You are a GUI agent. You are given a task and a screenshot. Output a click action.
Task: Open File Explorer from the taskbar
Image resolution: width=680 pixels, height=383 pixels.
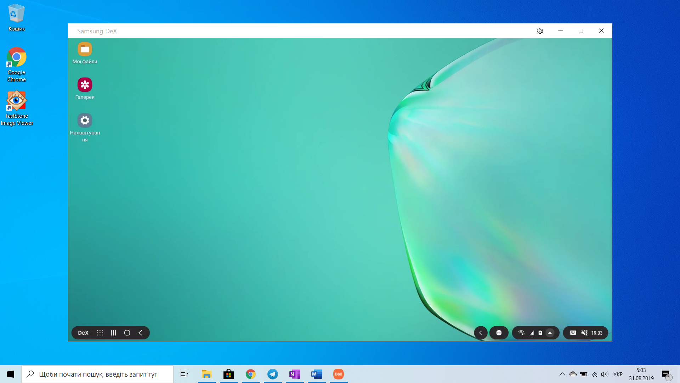tap(206, 374)
